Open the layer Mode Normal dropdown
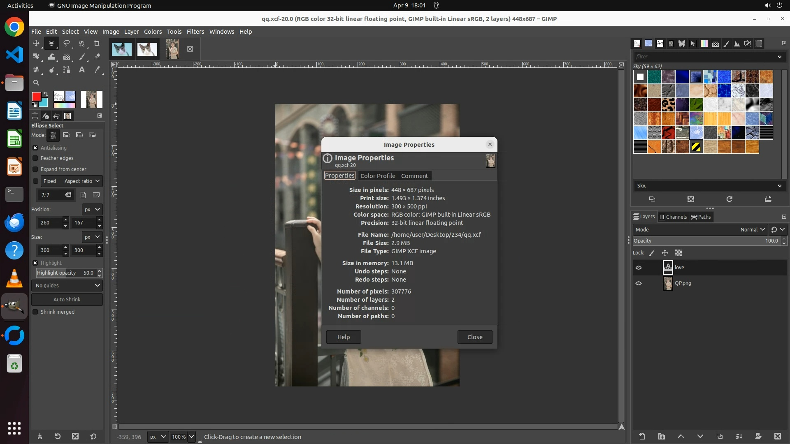The height and width of the screenshot is (444, 790). pos(752,230)
